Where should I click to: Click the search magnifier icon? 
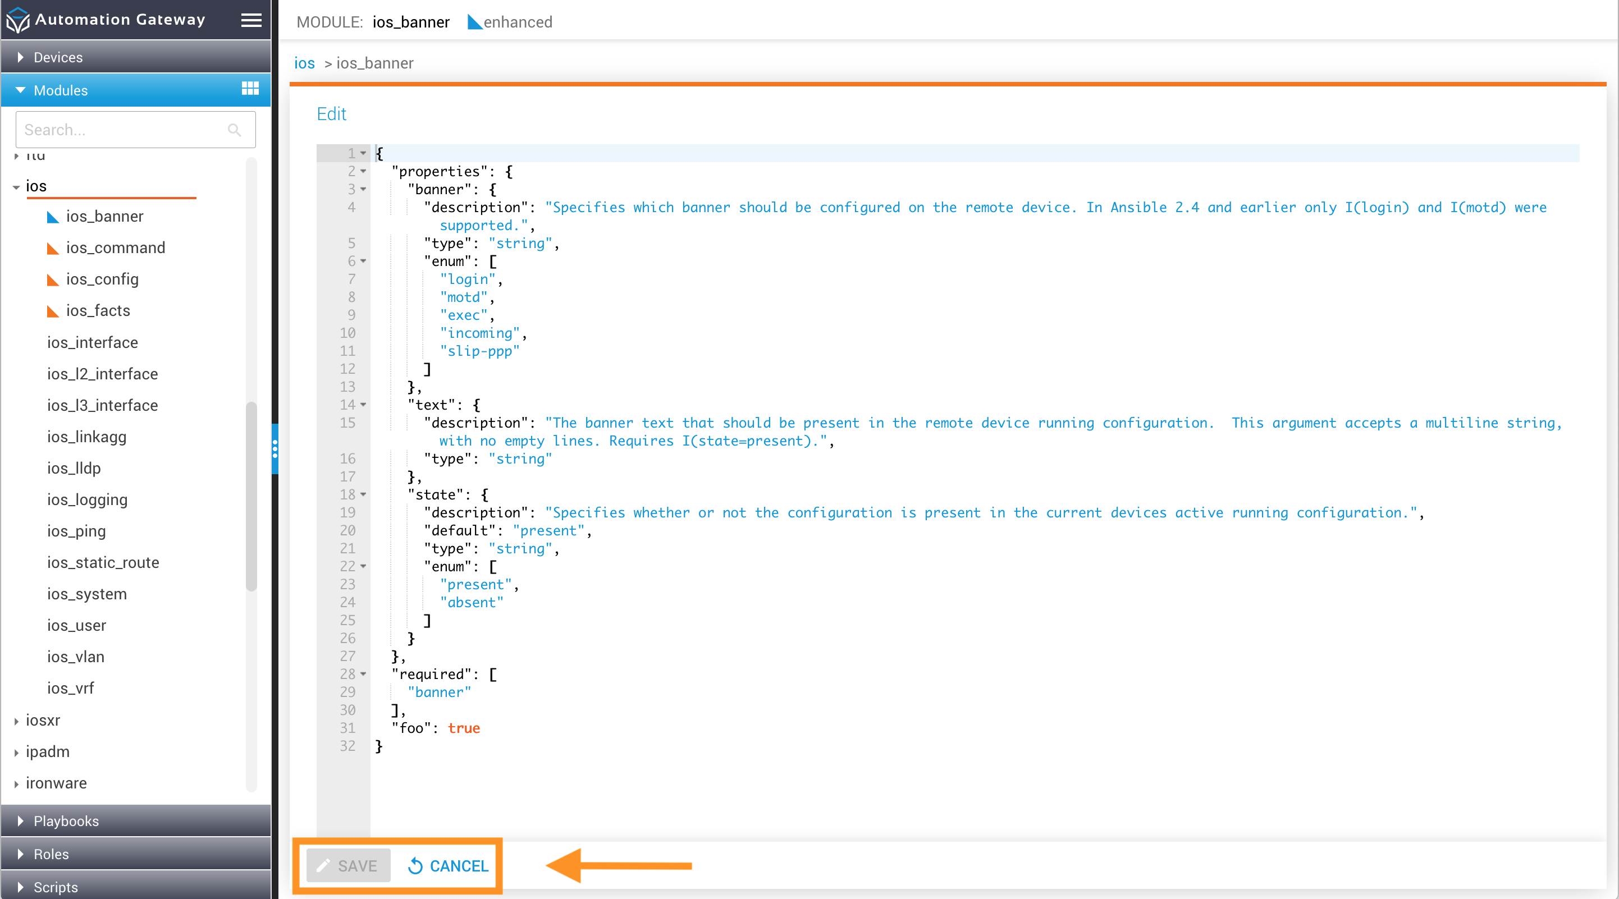pyautogui.click(x=235, y=130)
